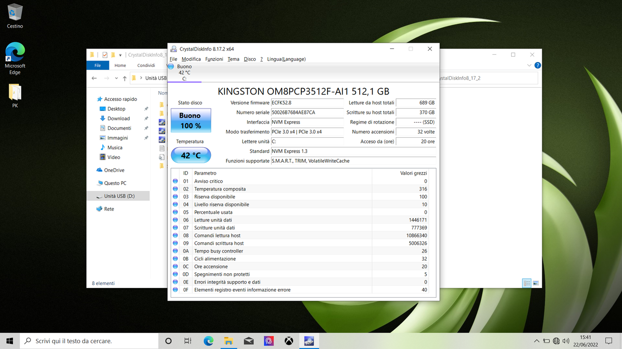This screenshot has width=622, height=349.
Task: Show hidden icons using the taskbar chevron
Action: 536,341
